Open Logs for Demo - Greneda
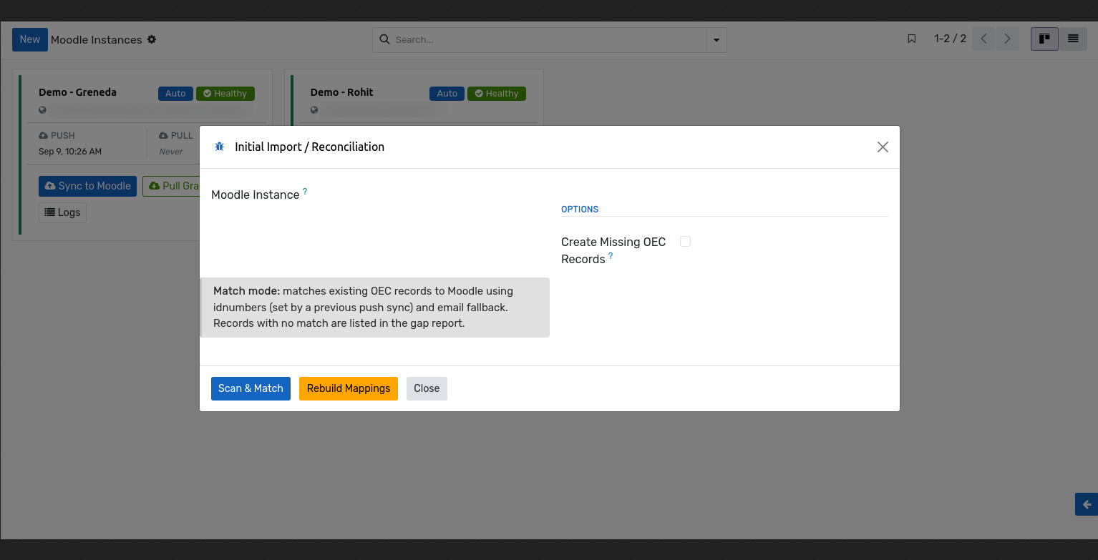 62,212
